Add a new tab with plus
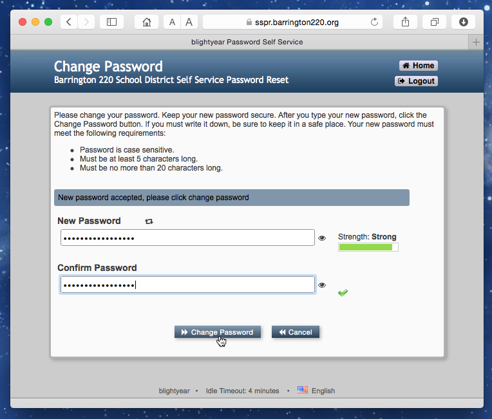Image resolution: width=492 pixels, height=419 pixels. 476,42
